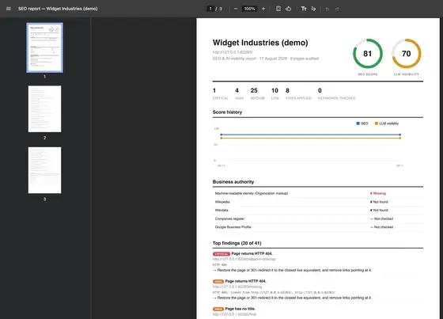Image resolution: width=443 pixels, height=319 pixels.
Task: Click the medium count 25
Action: click(254, 90)
